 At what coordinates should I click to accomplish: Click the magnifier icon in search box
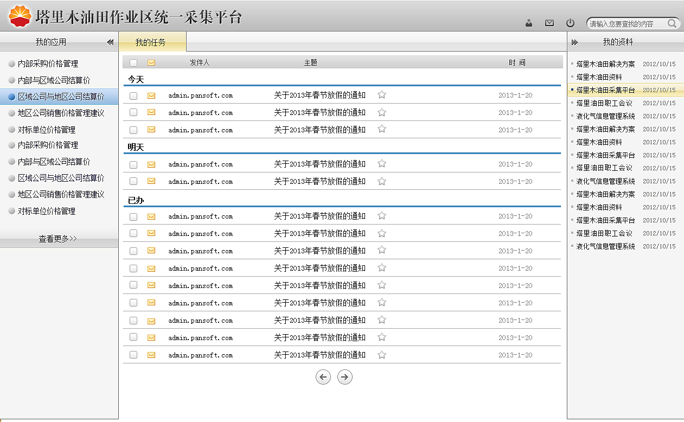[x=672, y=23]
